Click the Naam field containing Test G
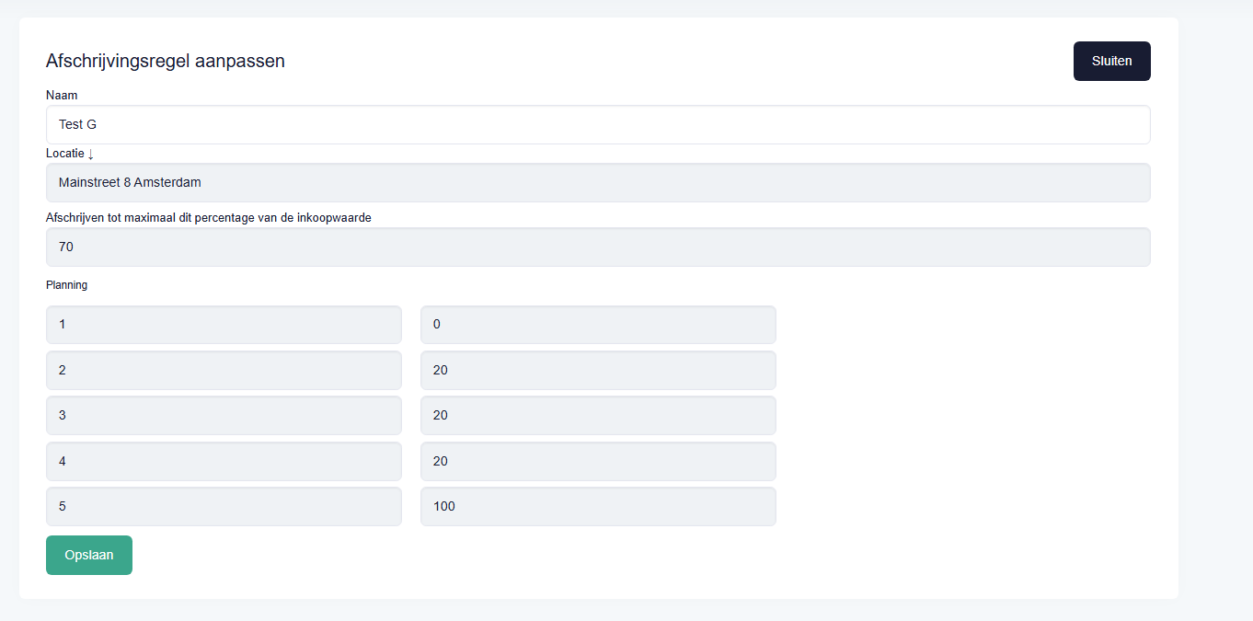 [x=598, y=124]
